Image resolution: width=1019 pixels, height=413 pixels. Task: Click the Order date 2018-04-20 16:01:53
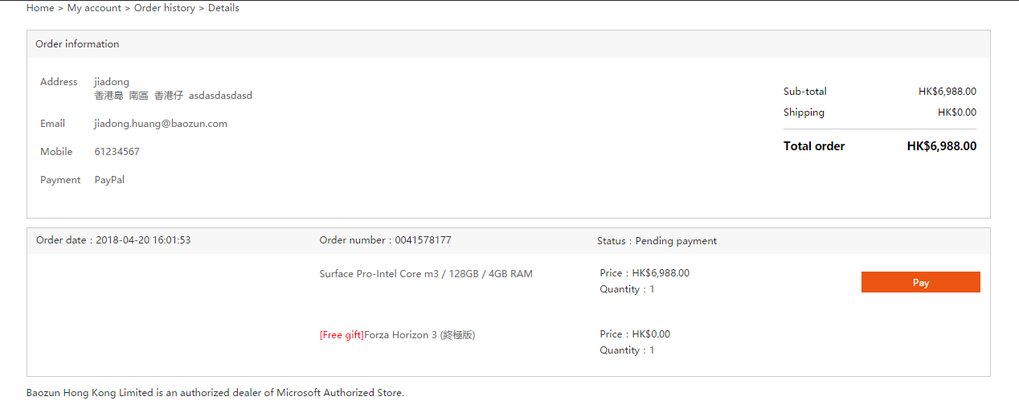[113, 240]
